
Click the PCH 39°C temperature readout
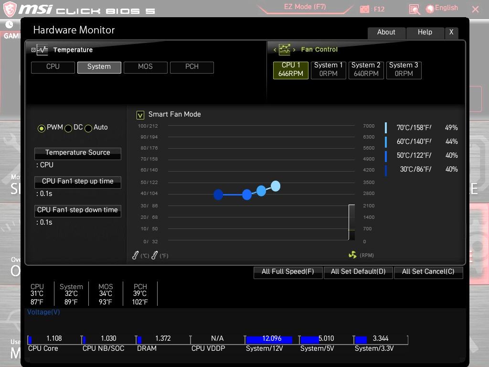pos(140,294)
